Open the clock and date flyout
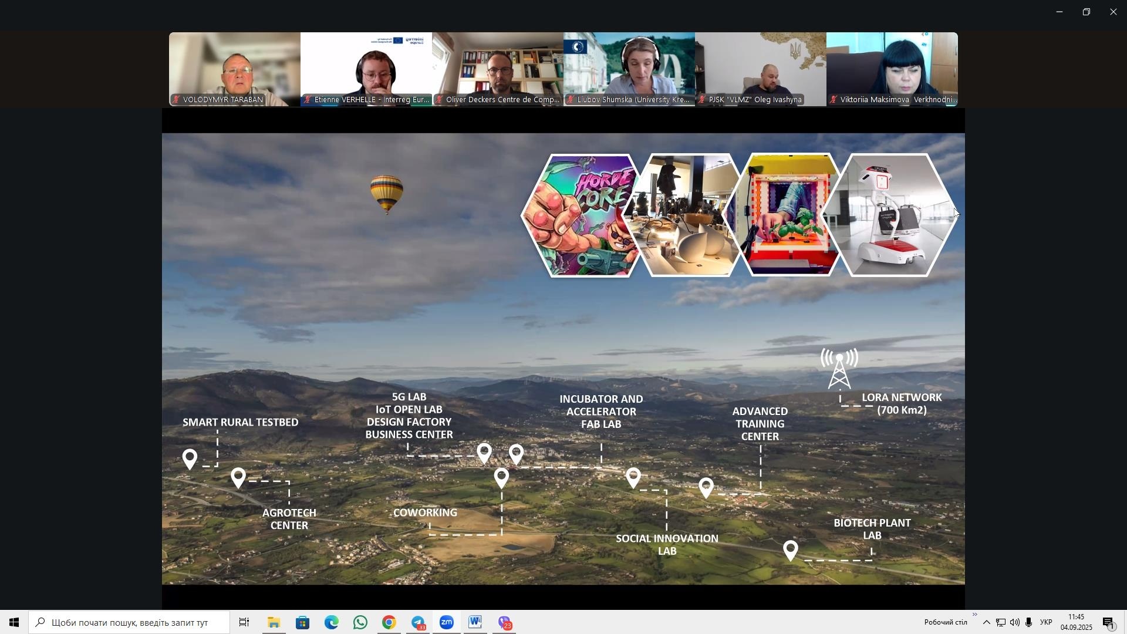The height and width of the screenshot is (634, 1127). click(x=1076, y=622)
